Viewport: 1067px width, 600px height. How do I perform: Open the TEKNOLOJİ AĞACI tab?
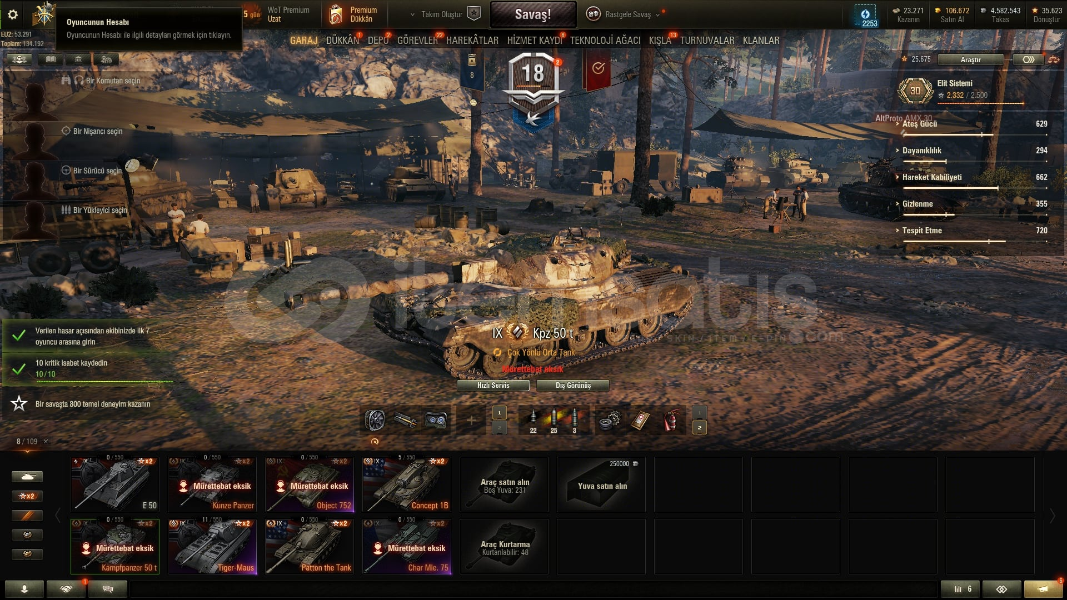[x=605, y=41]
